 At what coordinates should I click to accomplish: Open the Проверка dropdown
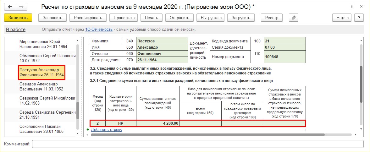[124, 18]
